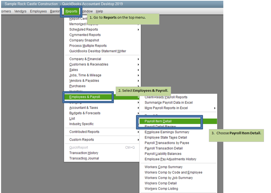Screen dimensions: 271x193
Task: Open the Sales reports submenu
Action: tap(102, 70)
